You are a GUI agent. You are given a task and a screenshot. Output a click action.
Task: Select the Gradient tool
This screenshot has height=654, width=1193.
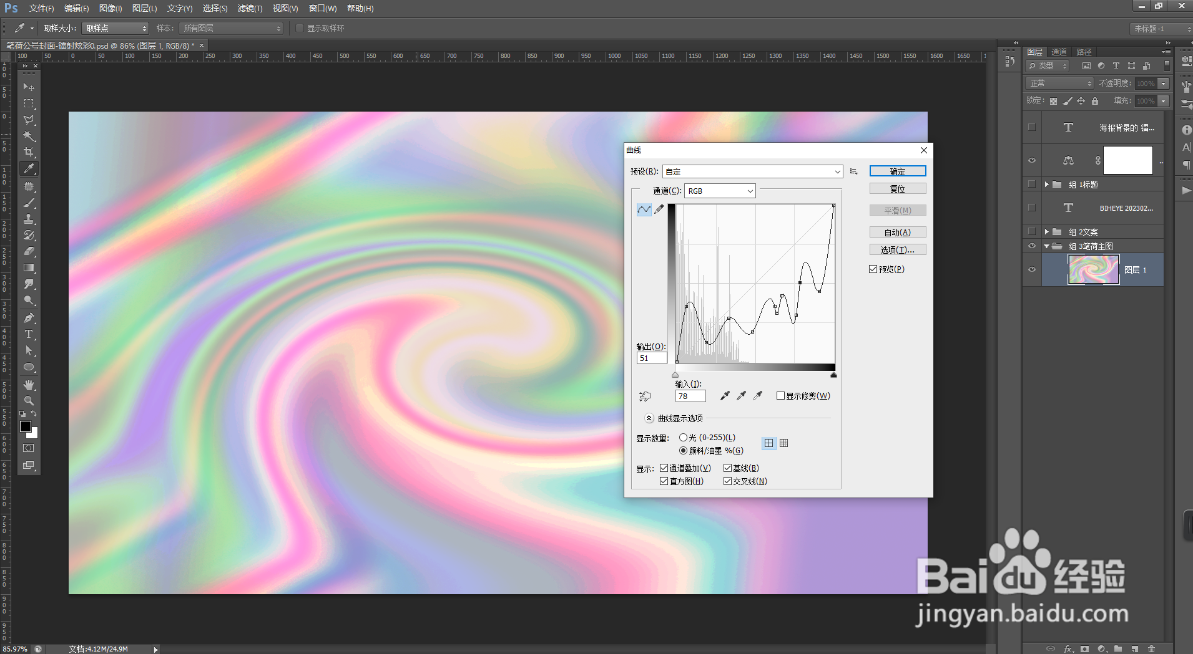[x=29, y=267]
